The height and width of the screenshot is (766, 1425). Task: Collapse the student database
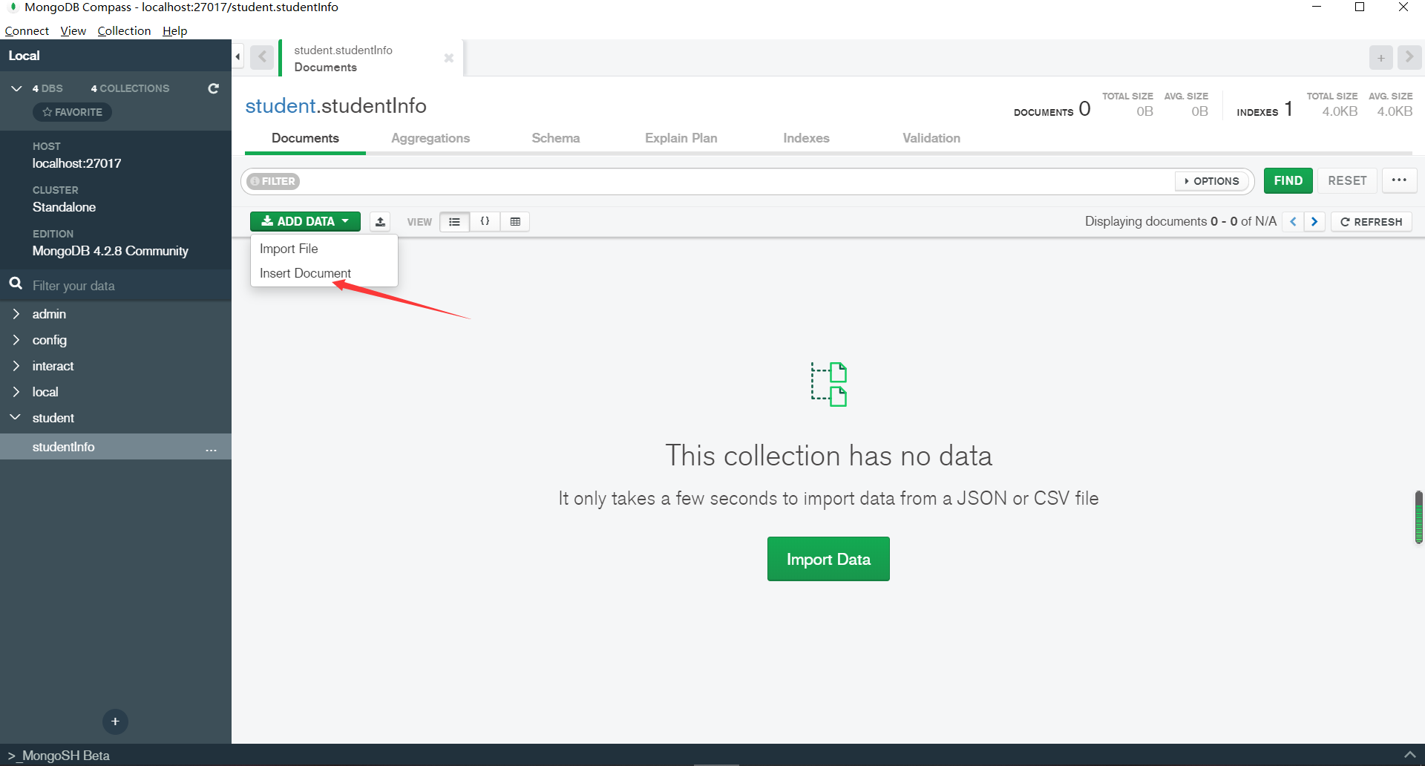pos(16,418)
